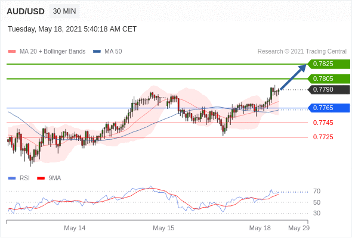The image size is (352, 238).
Task: Toggle the MA 20 + Bollinger Bands legend label
Action: pyautogui.click(x=53, y=52)
